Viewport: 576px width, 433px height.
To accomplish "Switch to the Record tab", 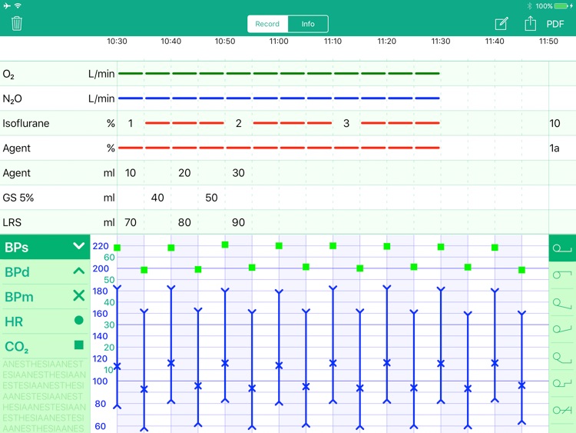I will (x=267, y=24).
